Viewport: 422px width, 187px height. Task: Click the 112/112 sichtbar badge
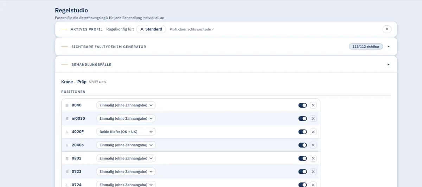366,46
